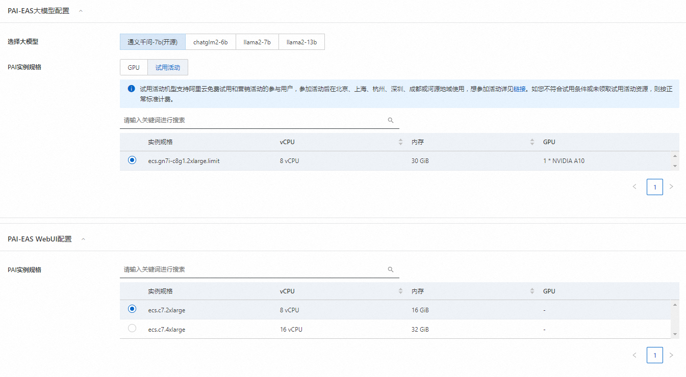Select the ecs.c7.4xlarge radio button

click(x=132, y=329)
